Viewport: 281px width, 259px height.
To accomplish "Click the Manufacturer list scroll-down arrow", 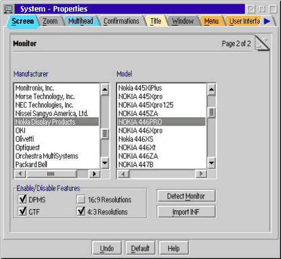I will point(105,163).
